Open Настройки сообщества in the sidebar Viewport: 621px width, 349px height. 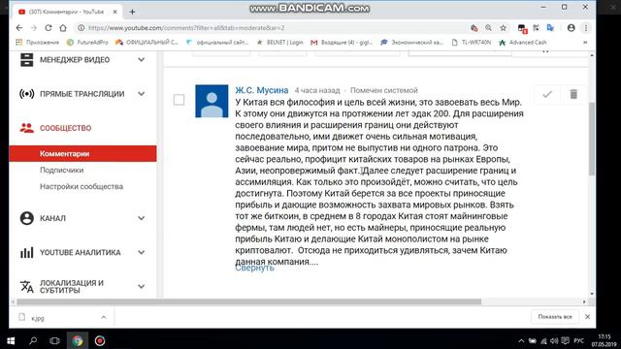(82, 186)
